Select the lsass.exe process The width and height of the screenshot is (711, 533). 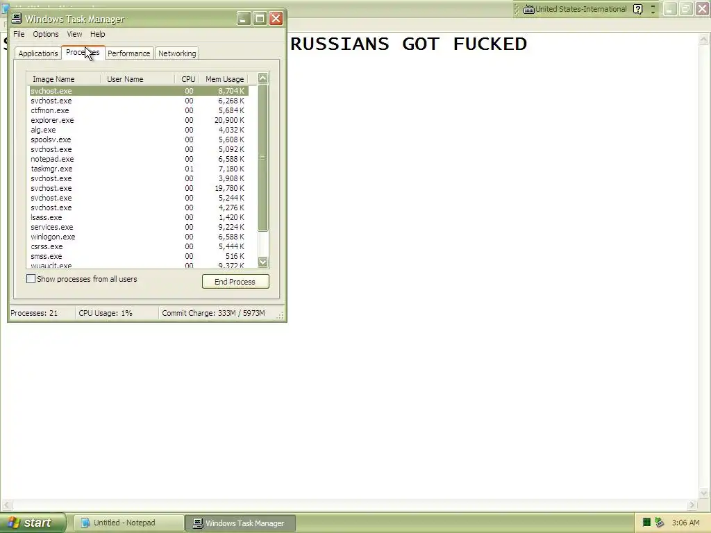(139, 217)
